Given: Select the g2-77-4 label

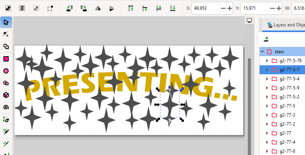Looking at the screenshot, I should [x=287, y=142].
